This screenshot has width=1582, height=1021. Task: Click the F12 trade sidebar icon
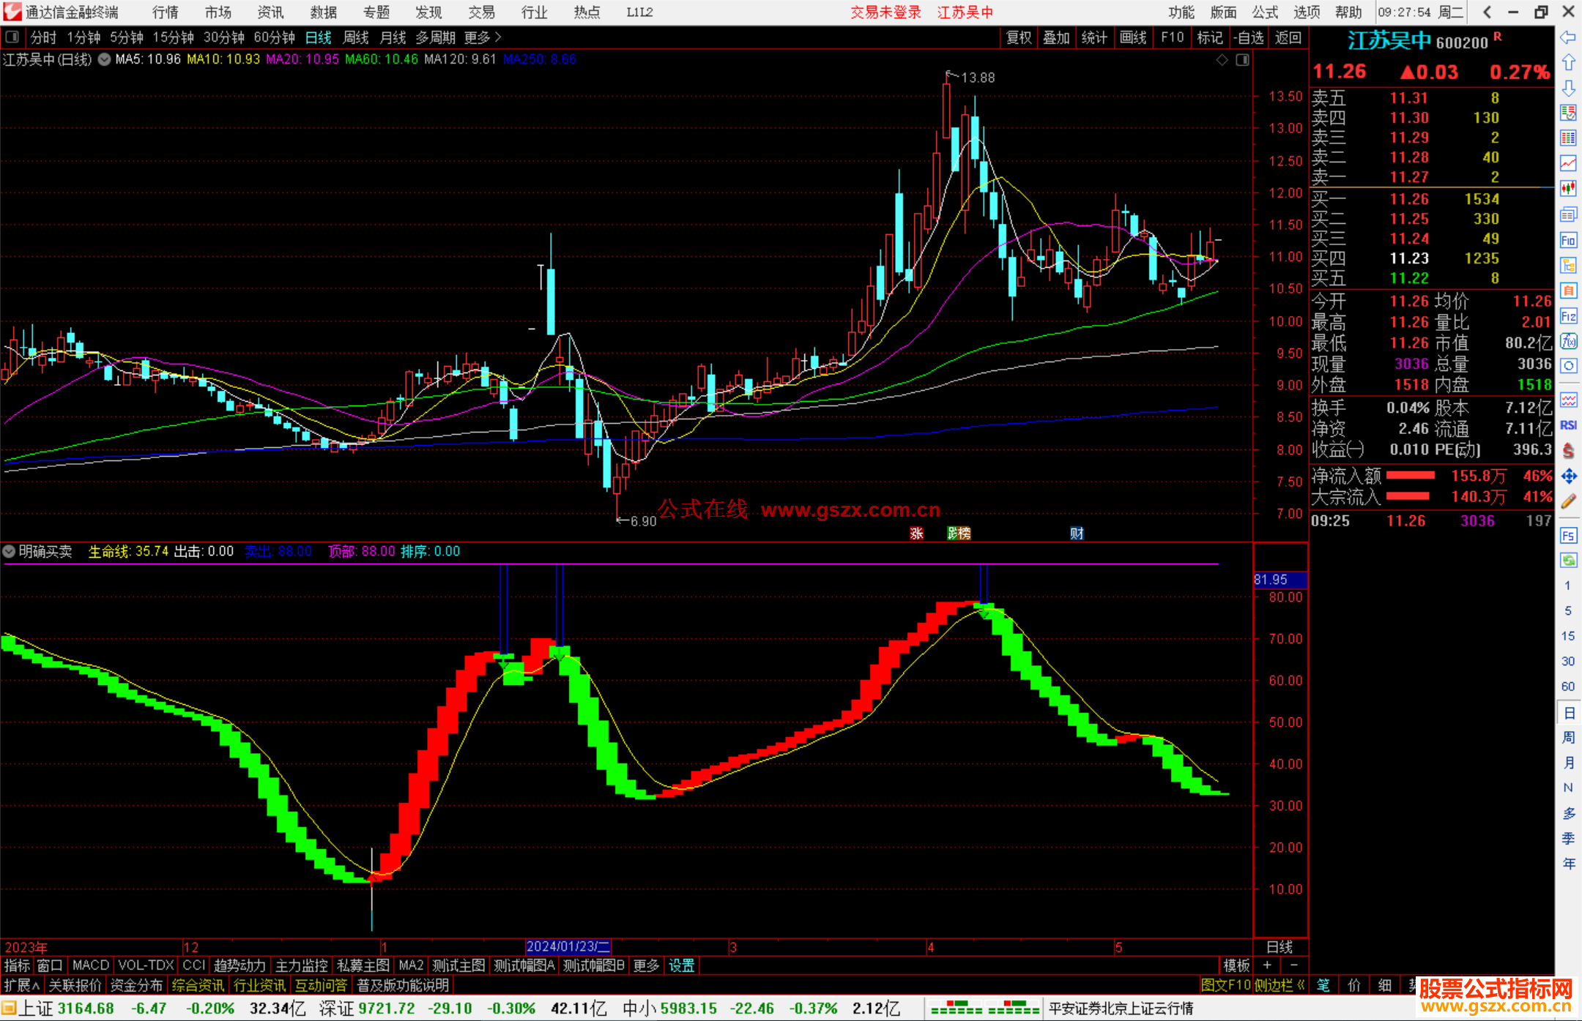(1568, 316)
